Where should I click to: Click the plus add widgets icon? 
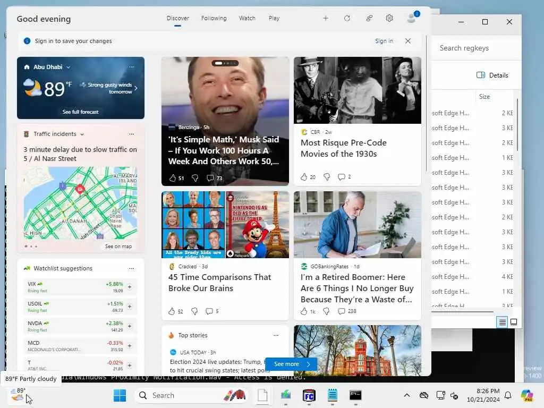[326, 18]
